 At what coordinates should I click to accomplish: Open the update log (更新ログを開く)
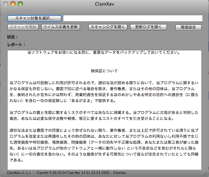point(148,27)
